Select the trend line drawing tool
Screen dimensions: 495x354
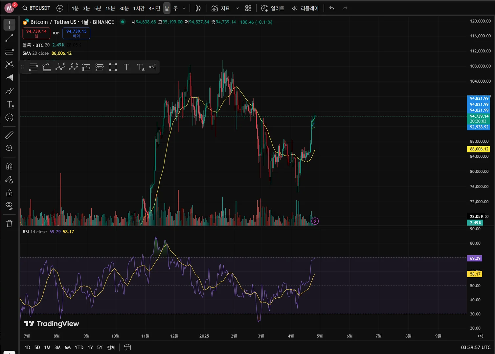click(9, 38)
